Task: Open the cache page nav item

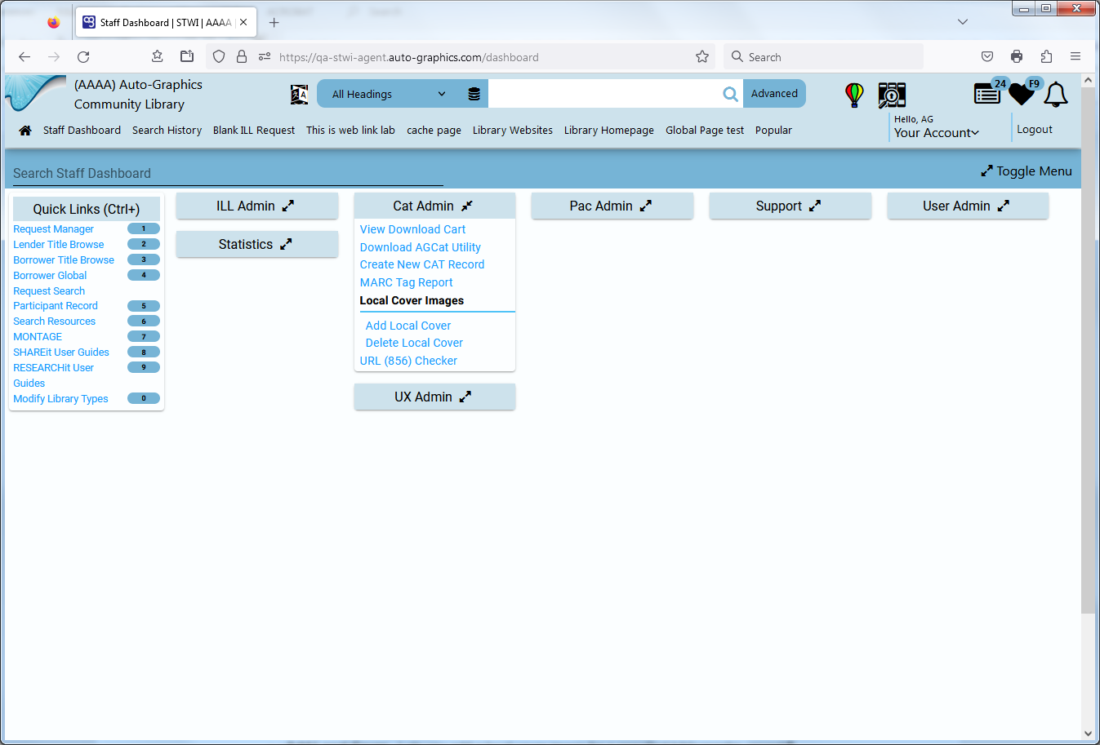Action: [434, 131]
